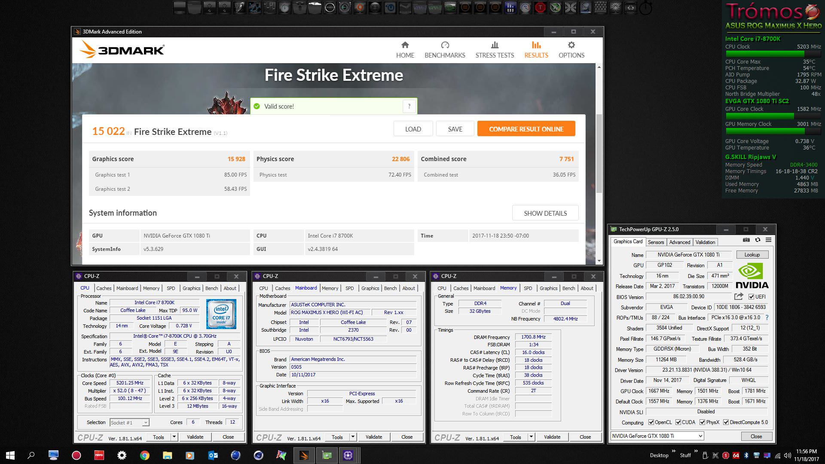Click Intel Core i7 logo in CPU-Z
This screenshot has height=464, width=825.
(221, 314)
